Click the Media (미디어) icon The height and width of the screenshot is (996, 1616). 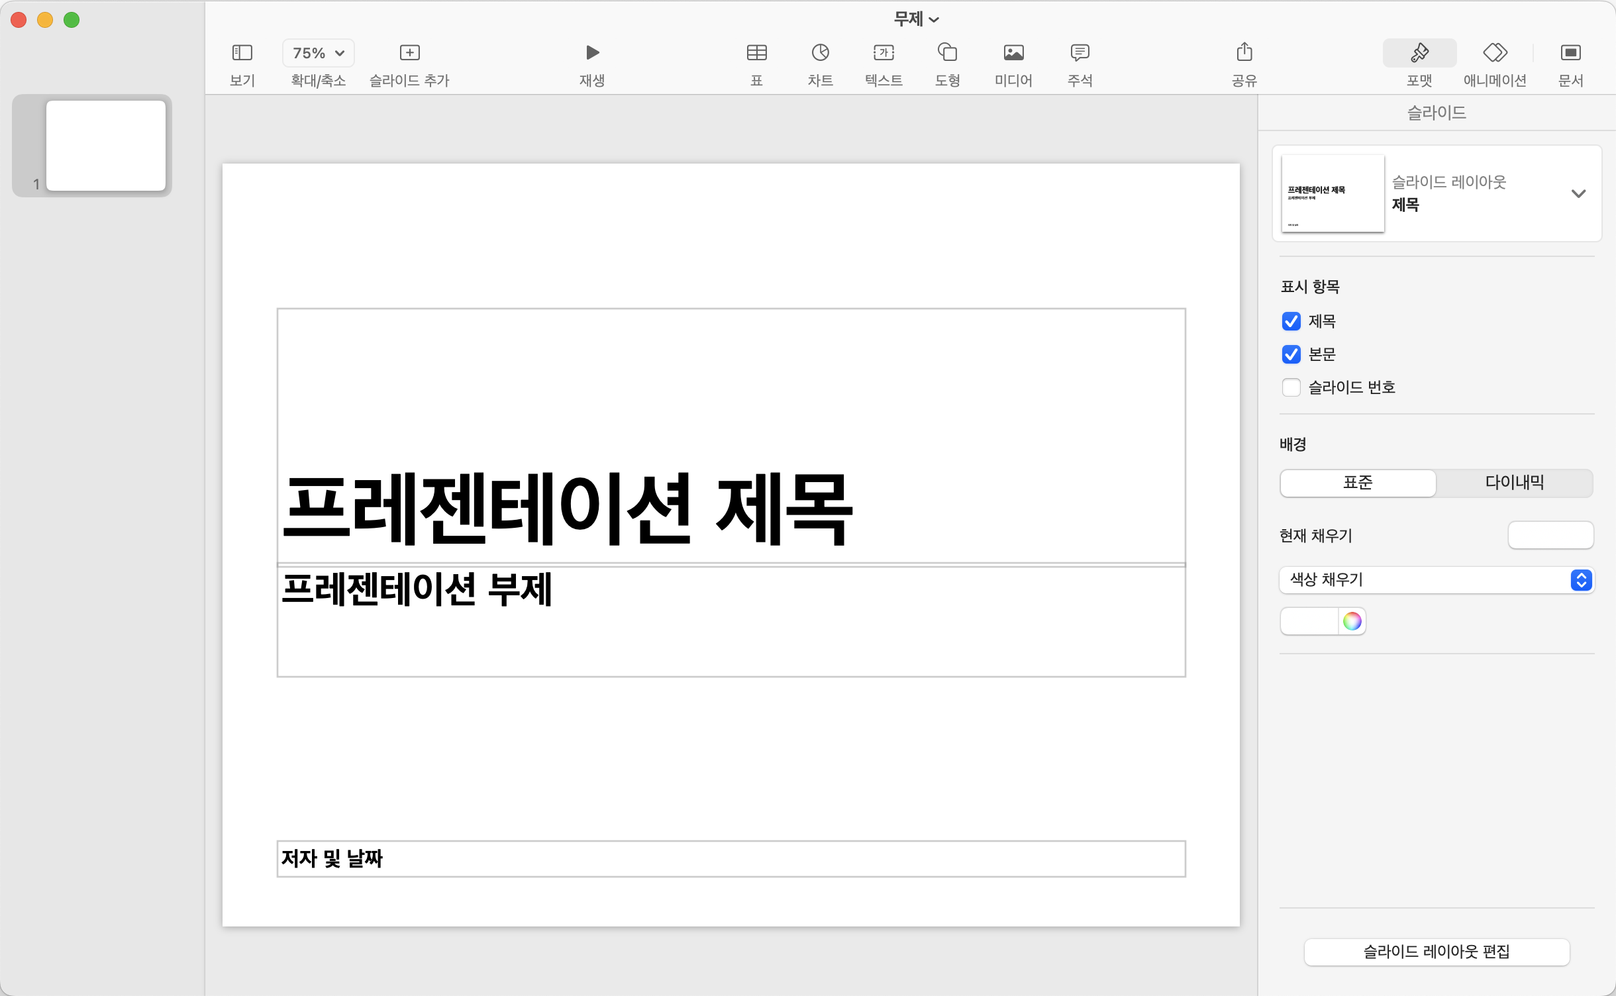click(x=1013, y=52)
